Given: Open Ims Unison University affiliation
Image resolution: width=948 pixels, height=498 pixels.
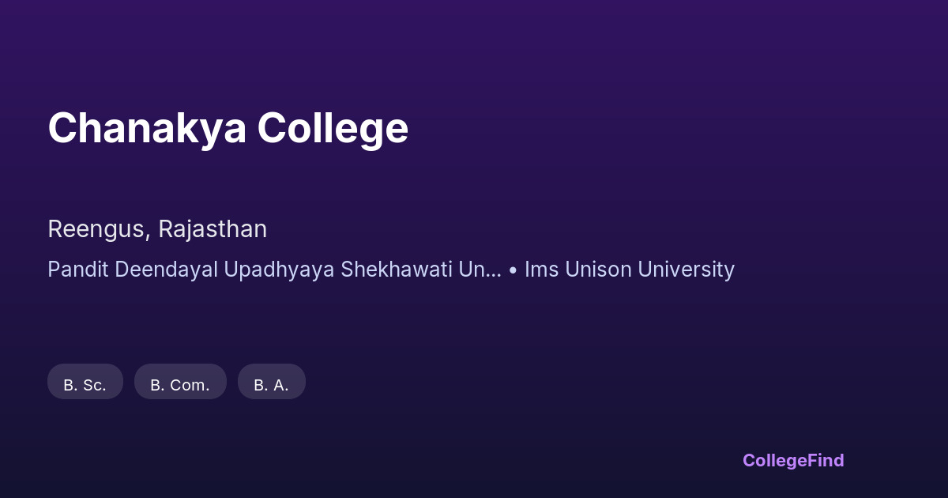Looking at the screenshot, I should (x=630, y=270).
